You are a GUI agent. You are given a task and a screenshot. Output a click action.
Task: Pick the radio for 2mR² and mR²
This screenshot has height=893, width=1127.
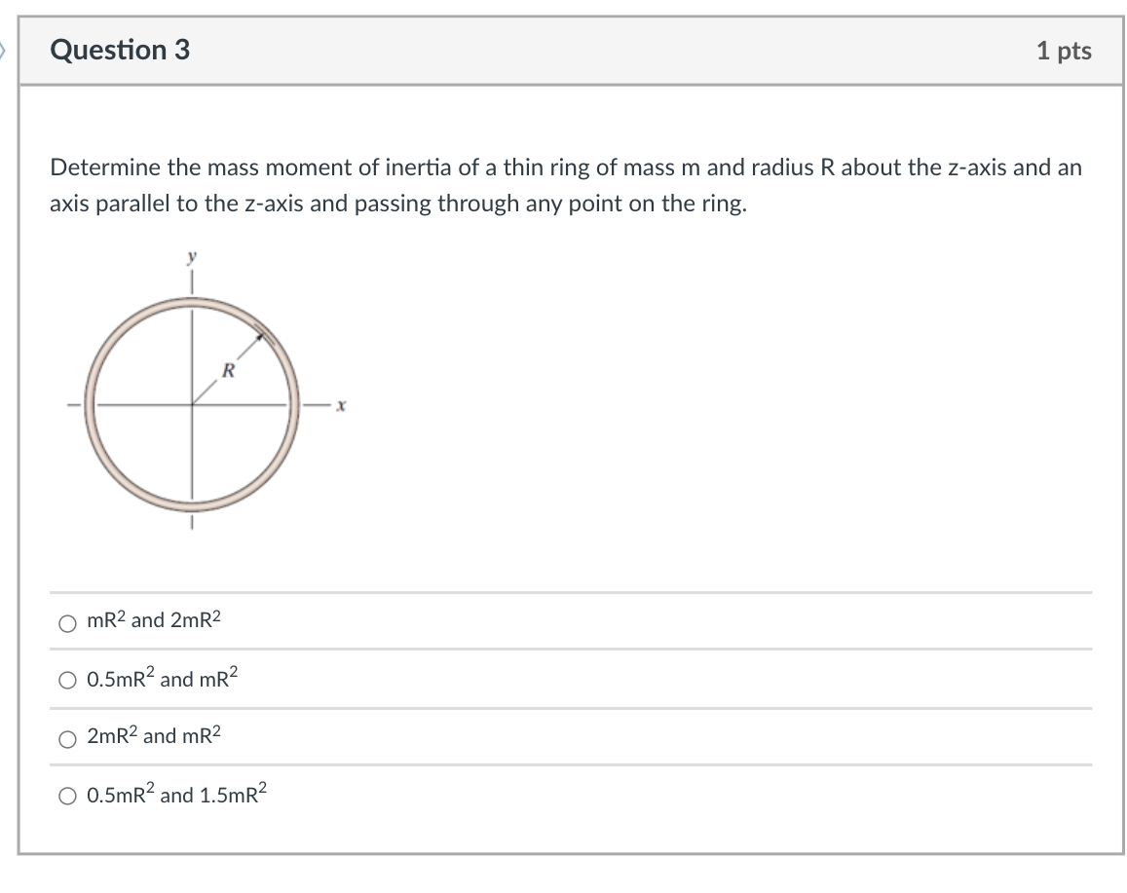point(67,739)
